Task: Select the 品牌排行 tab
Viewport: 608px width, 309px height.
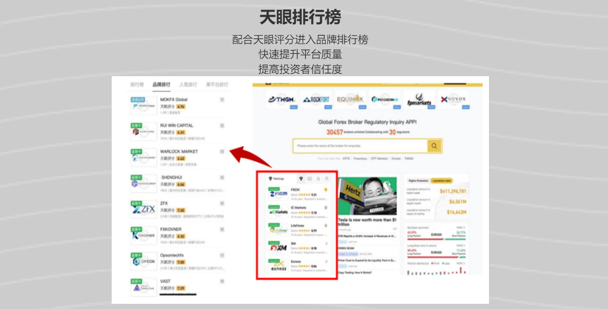Action: [x=161, y=85]
